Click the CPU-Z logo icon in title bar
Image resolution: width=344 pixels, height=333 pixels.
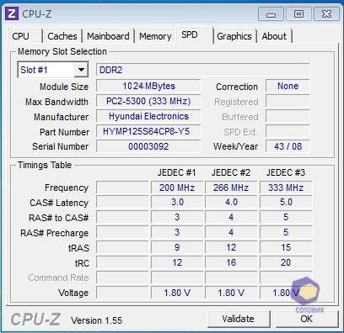12,13
